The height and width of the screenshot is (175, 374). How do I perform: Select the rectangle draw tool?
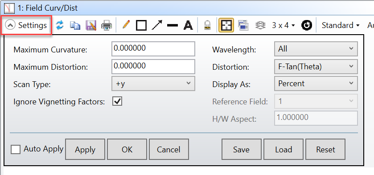point(141,25)
